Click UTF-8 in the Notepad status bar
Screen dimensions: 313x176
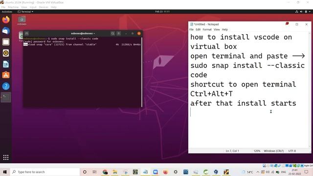tap(292, 151)
